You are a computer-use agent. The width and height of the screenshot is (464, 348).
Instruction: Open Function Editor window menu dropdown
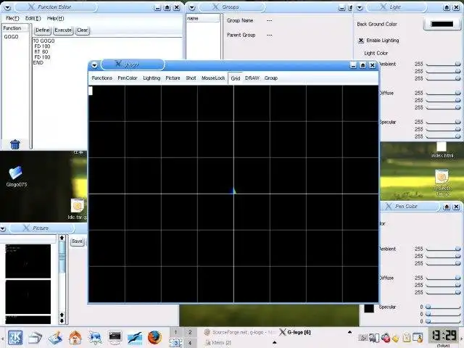(x=7, y=7)
